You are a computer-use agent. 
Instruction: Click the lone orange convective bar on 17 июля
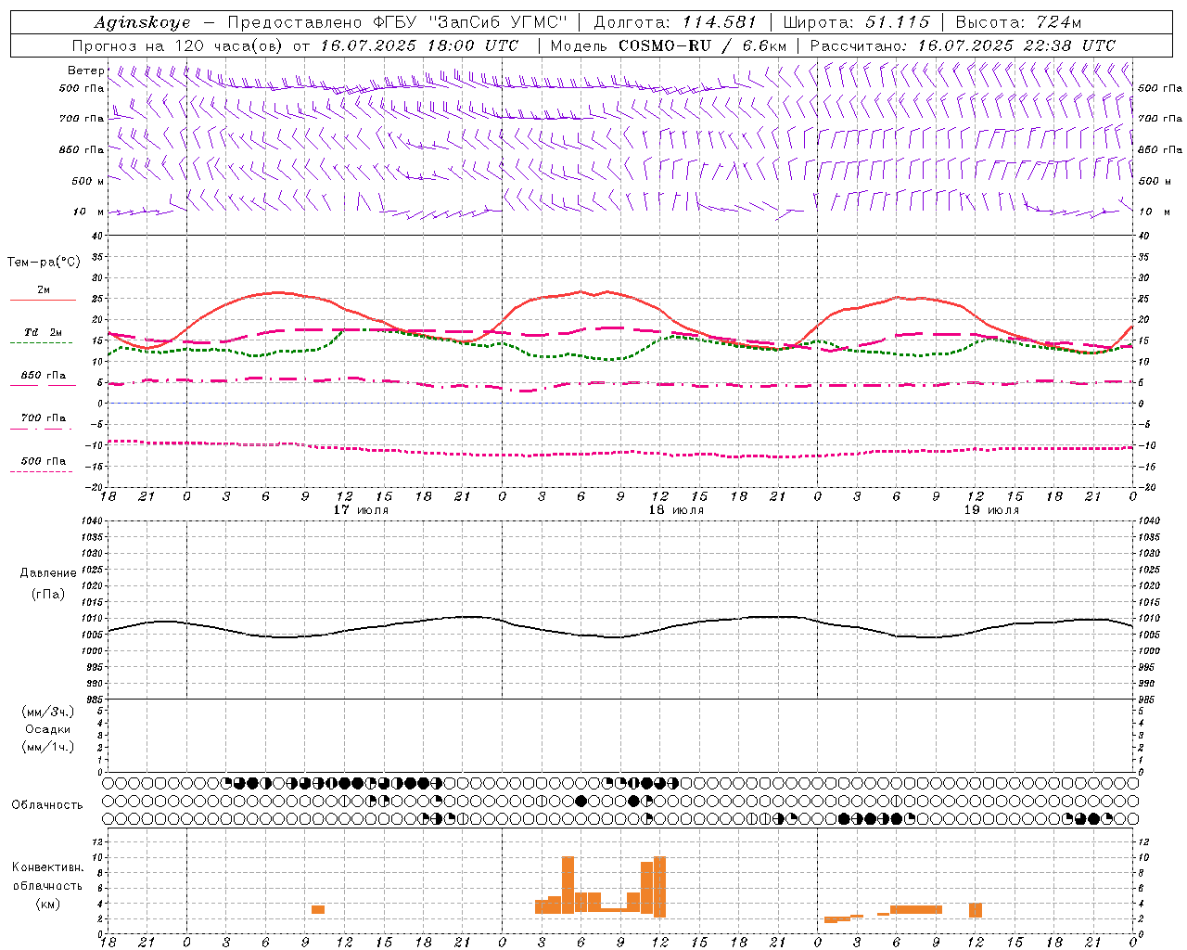(x=318, y=909)
